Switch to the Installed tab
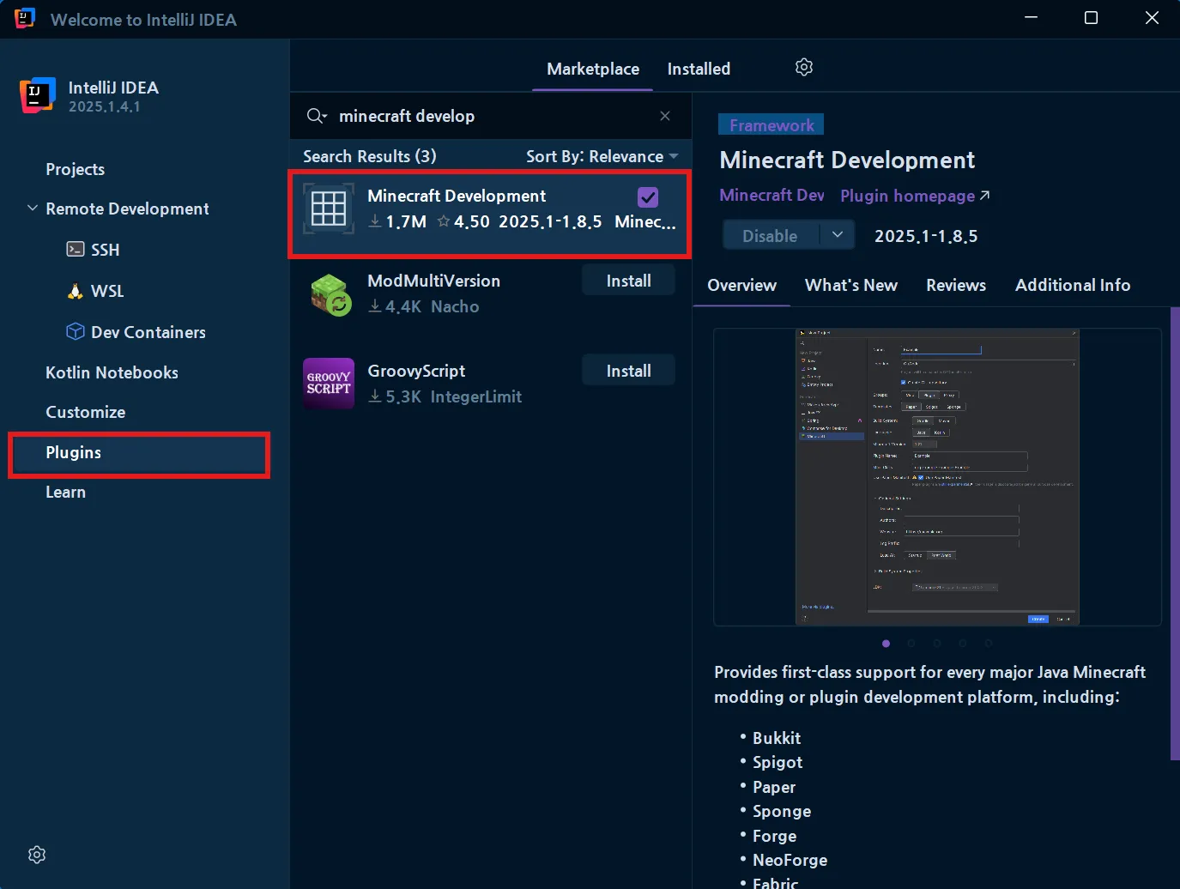Screen dimensions: 1180x889 tap(698, 69)
